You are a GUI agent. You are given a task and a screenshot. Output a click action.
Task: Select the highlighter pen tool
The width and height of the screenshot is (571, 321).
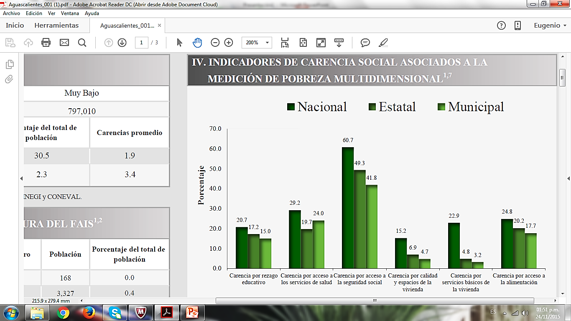coord(383,42)
